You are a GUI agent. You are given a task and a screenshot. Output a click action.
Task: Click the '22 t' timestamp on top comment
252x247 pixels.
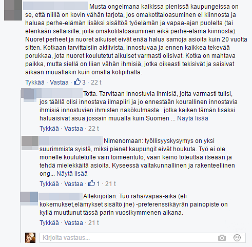[x=96, y=83]
